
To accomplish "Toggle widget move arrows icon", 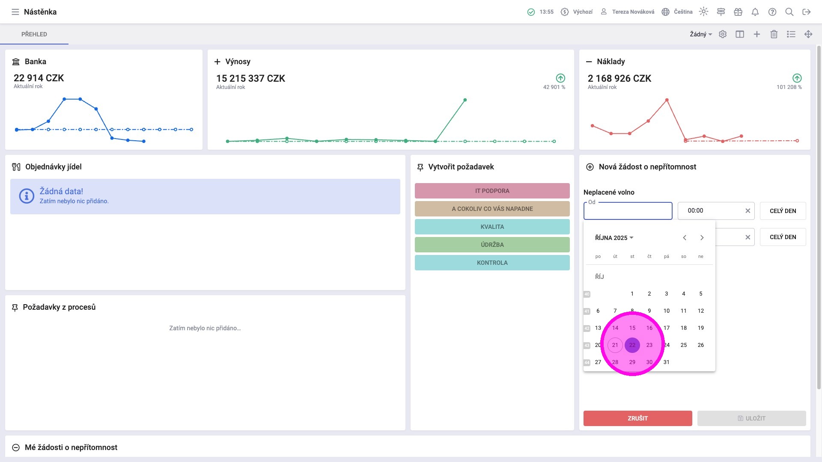I will click(808, 34).
